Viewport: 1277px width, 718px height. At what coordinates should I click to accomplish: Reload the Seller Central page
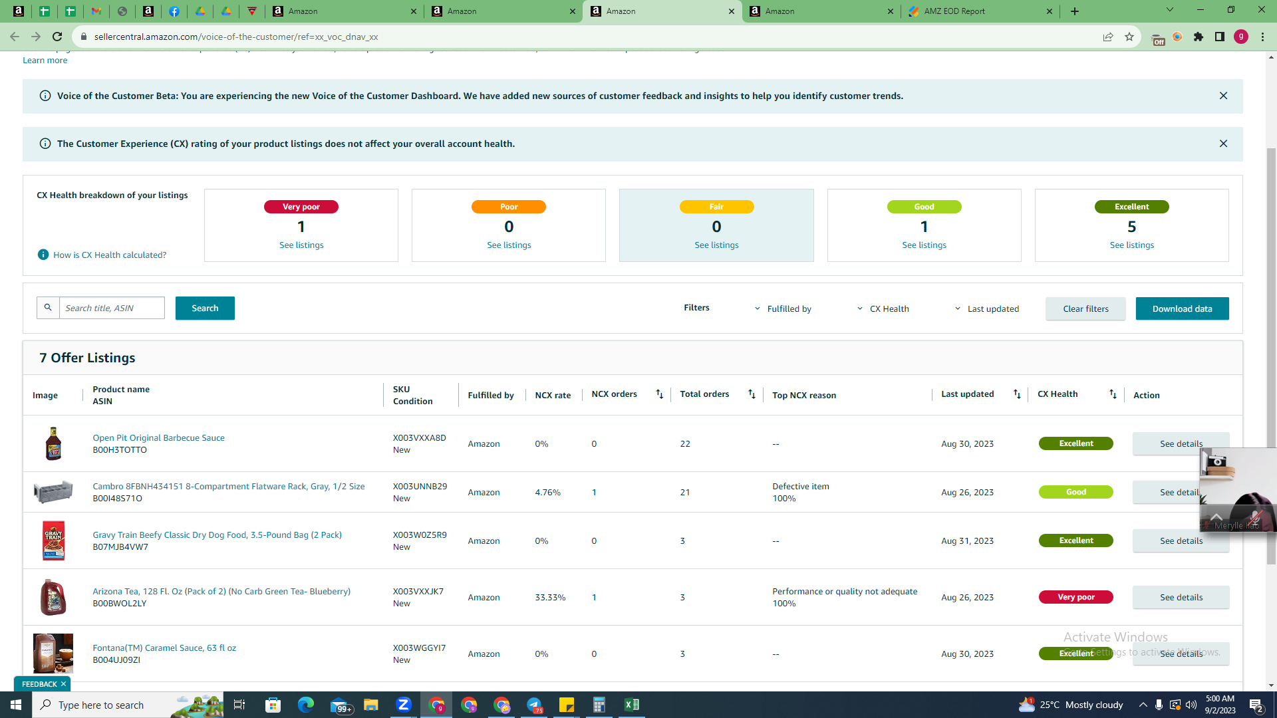(57, 37)
